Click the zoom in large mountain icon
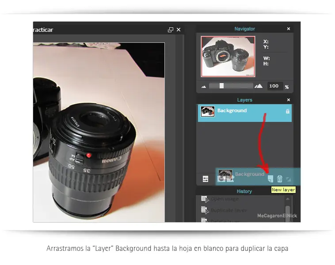This screenshot has width=335, height=265. coord(259,86)
